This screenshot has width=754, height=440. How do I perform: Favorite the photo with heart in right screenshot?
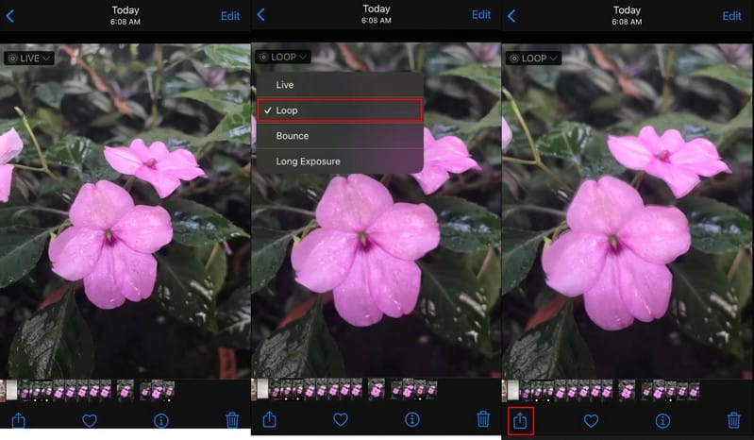[x=591, y=421]
